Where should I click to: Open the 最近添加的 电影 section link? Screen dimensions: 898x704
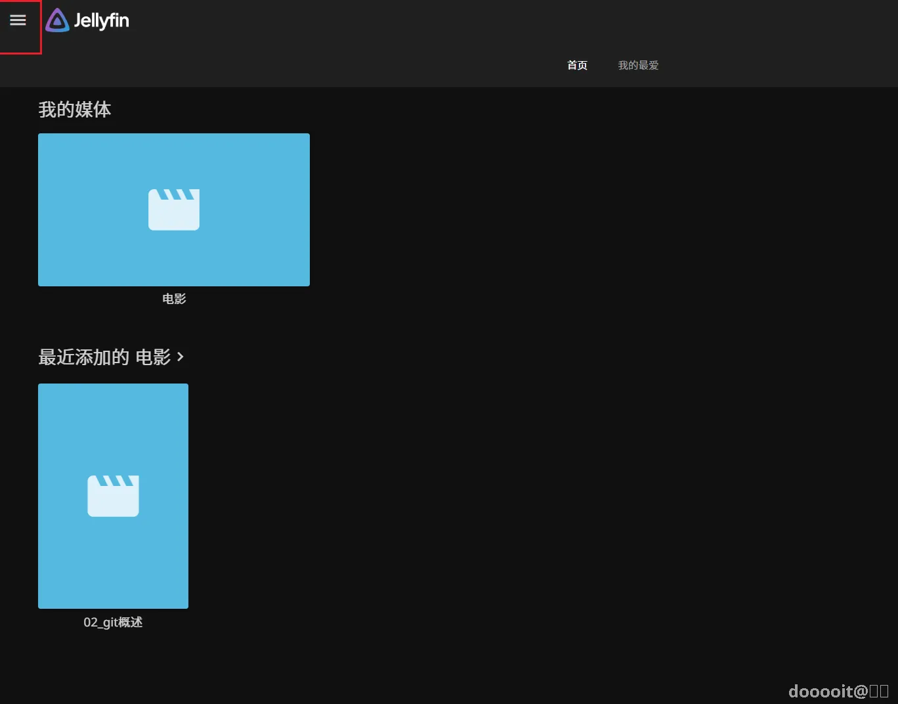111,357
